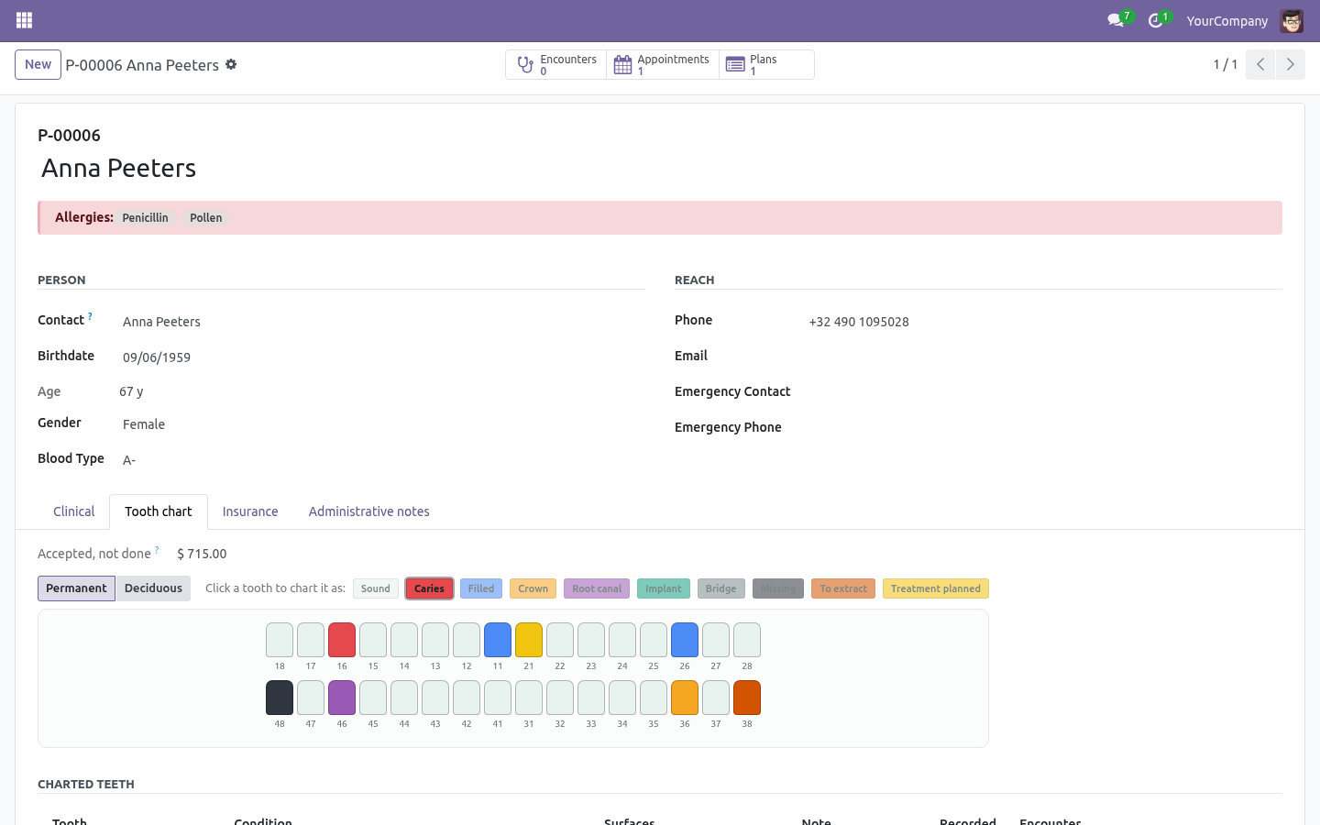Select Permanent dentition toggle
Screen dimensions: 1320x825
tap(77, 588)
